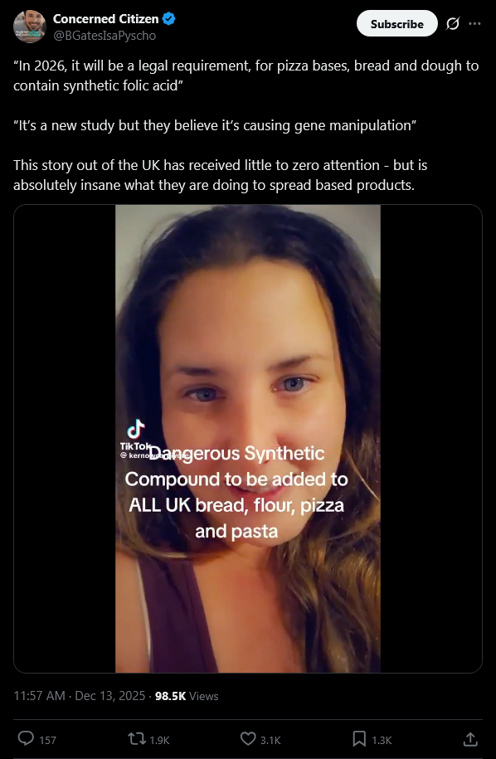Open the Concerned Citizen display name
This screenshot has width=496, height=759.
coord(105,19)
